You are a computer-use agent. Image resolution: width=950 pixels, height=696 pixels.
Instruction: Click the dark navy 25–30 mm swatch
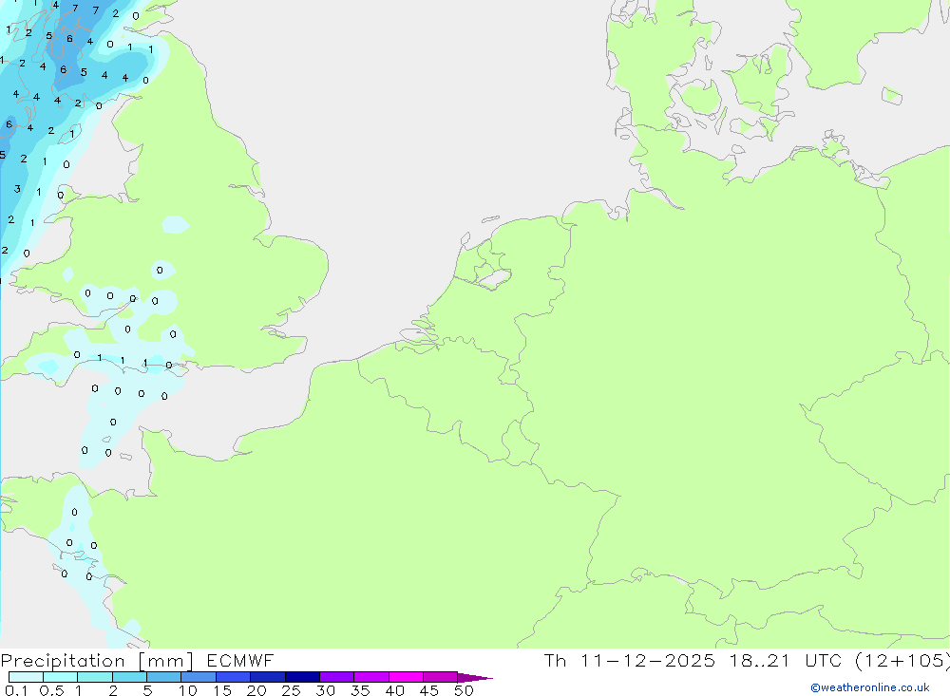pos(302,677)
